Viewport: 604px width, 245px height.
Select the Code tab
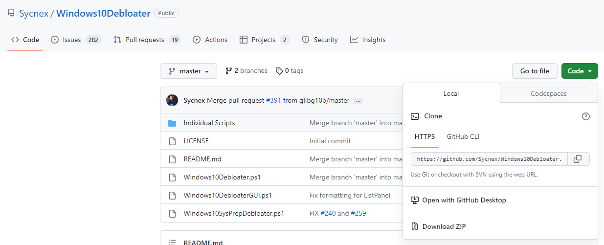(25, 40)
